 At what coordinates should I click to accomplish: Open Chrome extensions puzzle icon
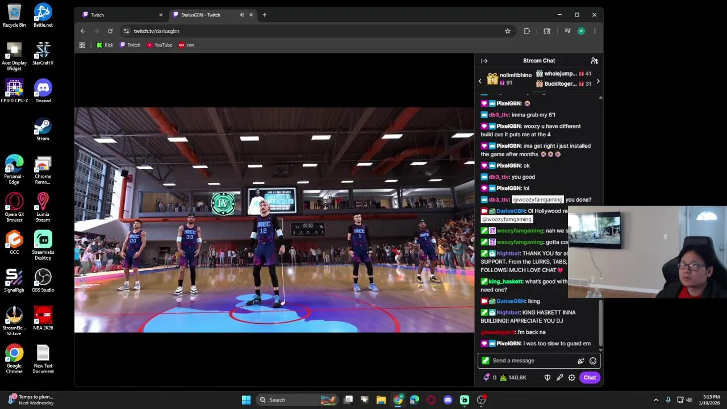point(527,31)
